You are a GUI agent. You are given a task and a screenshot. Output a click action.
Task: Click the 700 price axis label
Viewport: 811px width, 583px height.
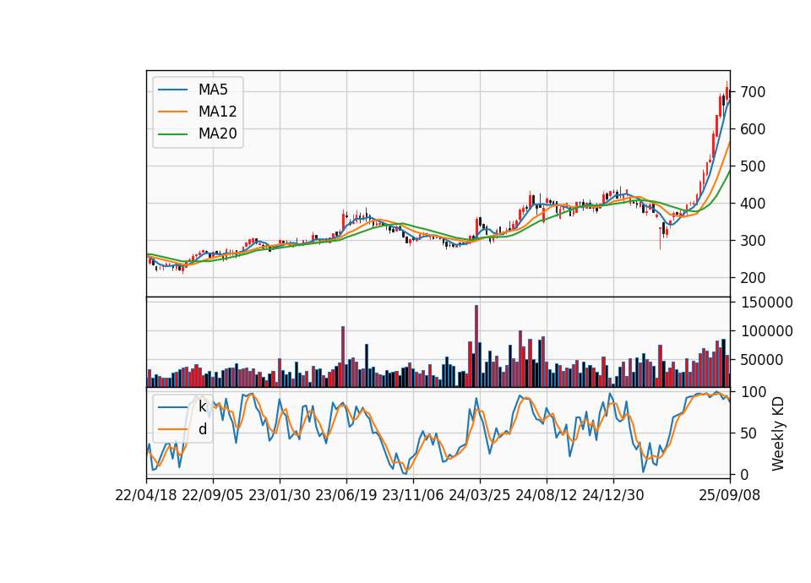(753, 92)
